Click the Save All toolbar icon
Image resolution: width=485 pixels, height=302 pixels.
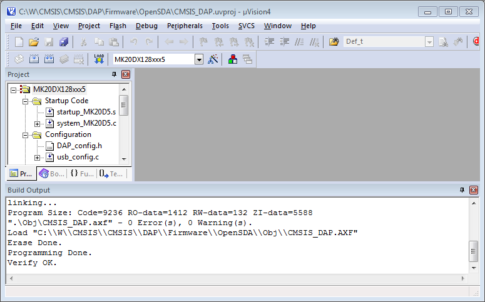tap(64, 42)
